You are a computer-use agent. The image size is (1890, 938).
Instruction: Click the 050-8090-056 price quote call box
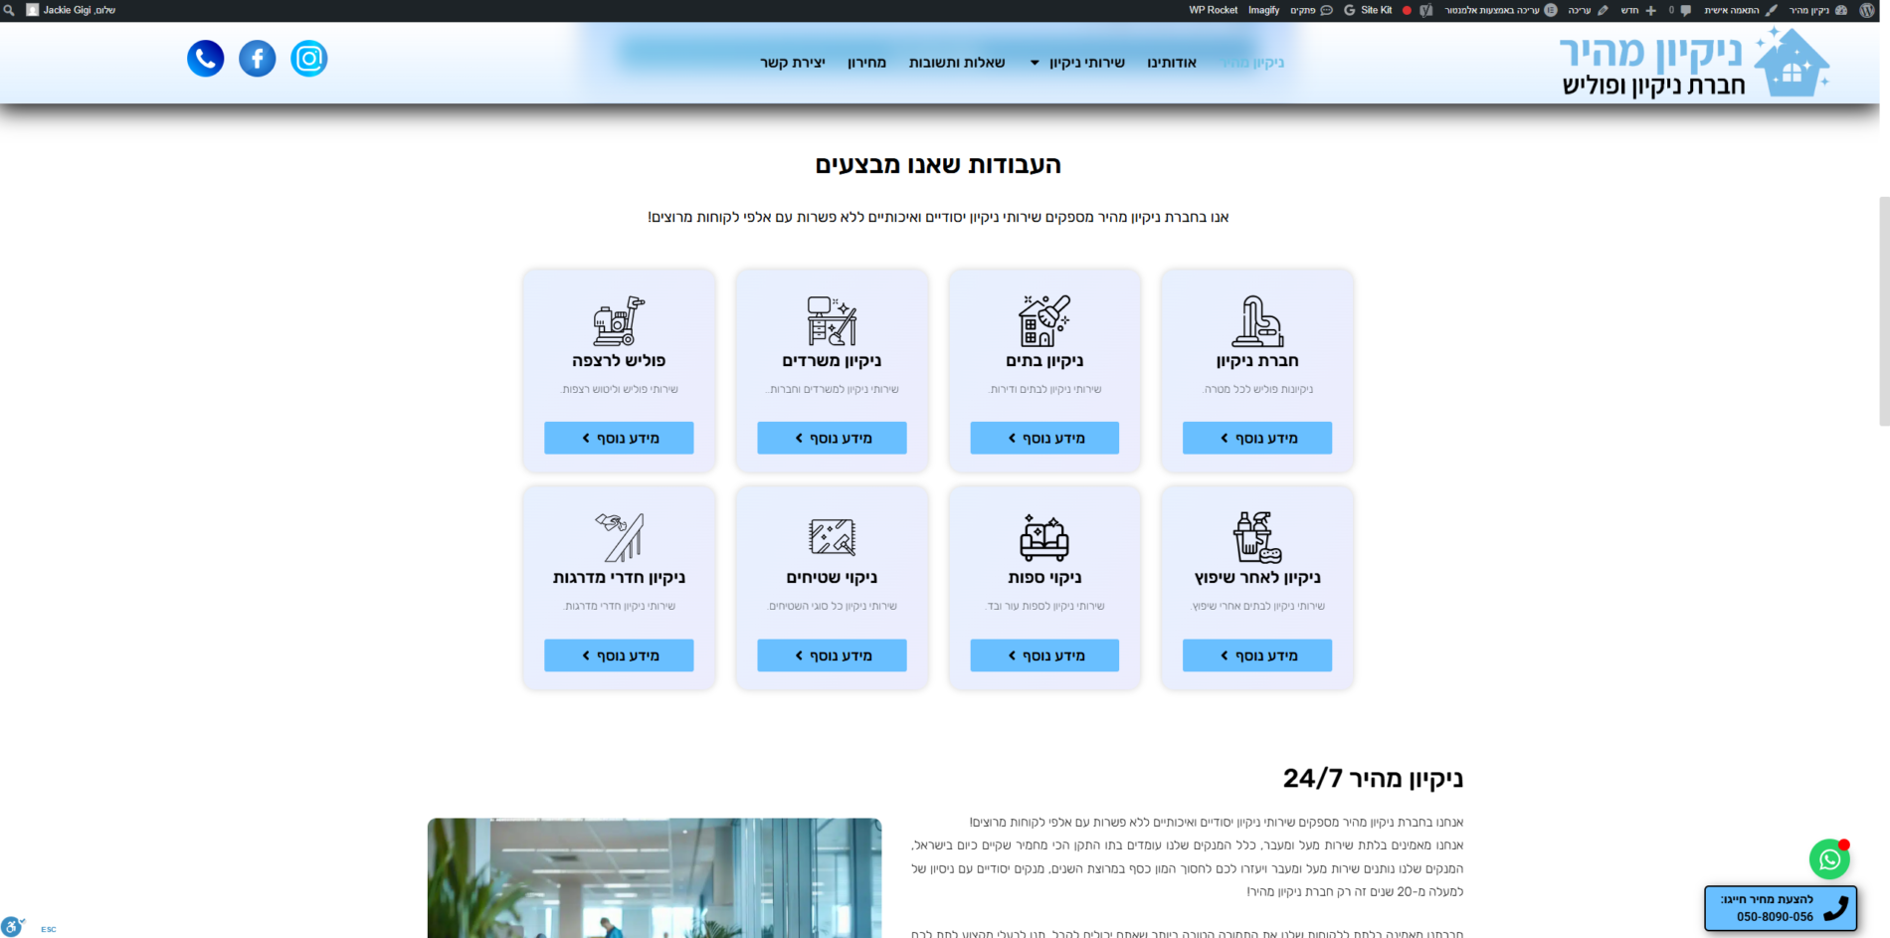[x=1781, y=908]
